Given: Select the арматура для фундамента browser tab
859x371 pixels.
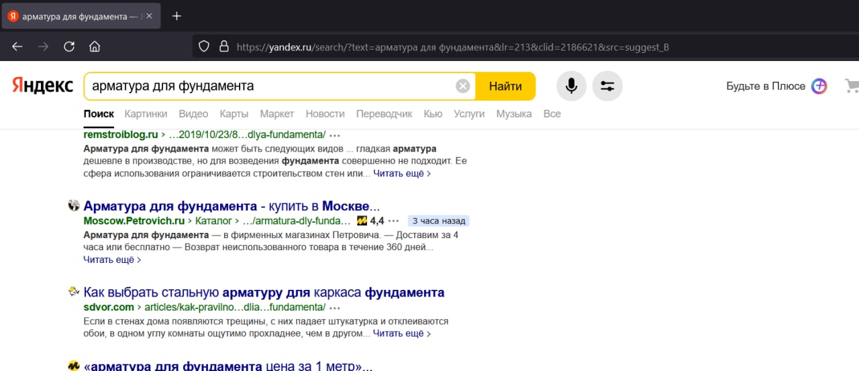Looking at the screenshot, I should [x=81, y=16].
